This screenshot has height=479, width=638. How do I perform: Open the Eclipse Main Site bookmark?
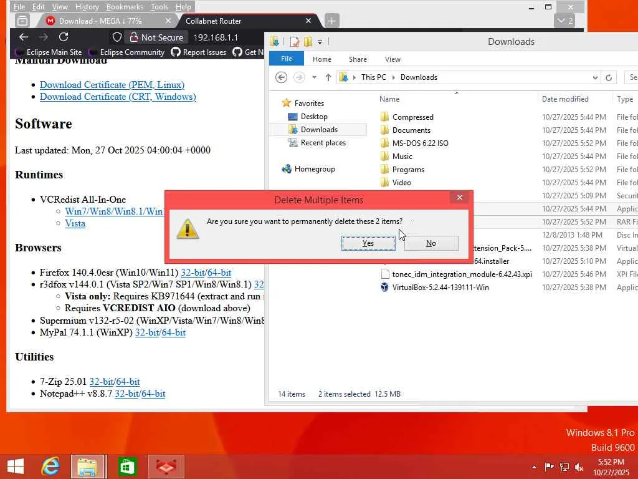point(49,52)
